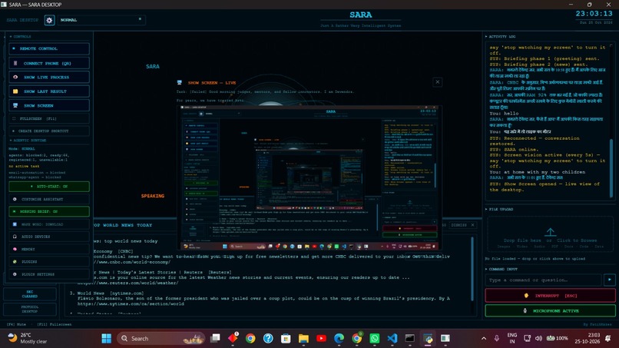The image size is (619, 348).
Task: Click the Activity Log scrollbar
Action: click(x=611, y=168)
